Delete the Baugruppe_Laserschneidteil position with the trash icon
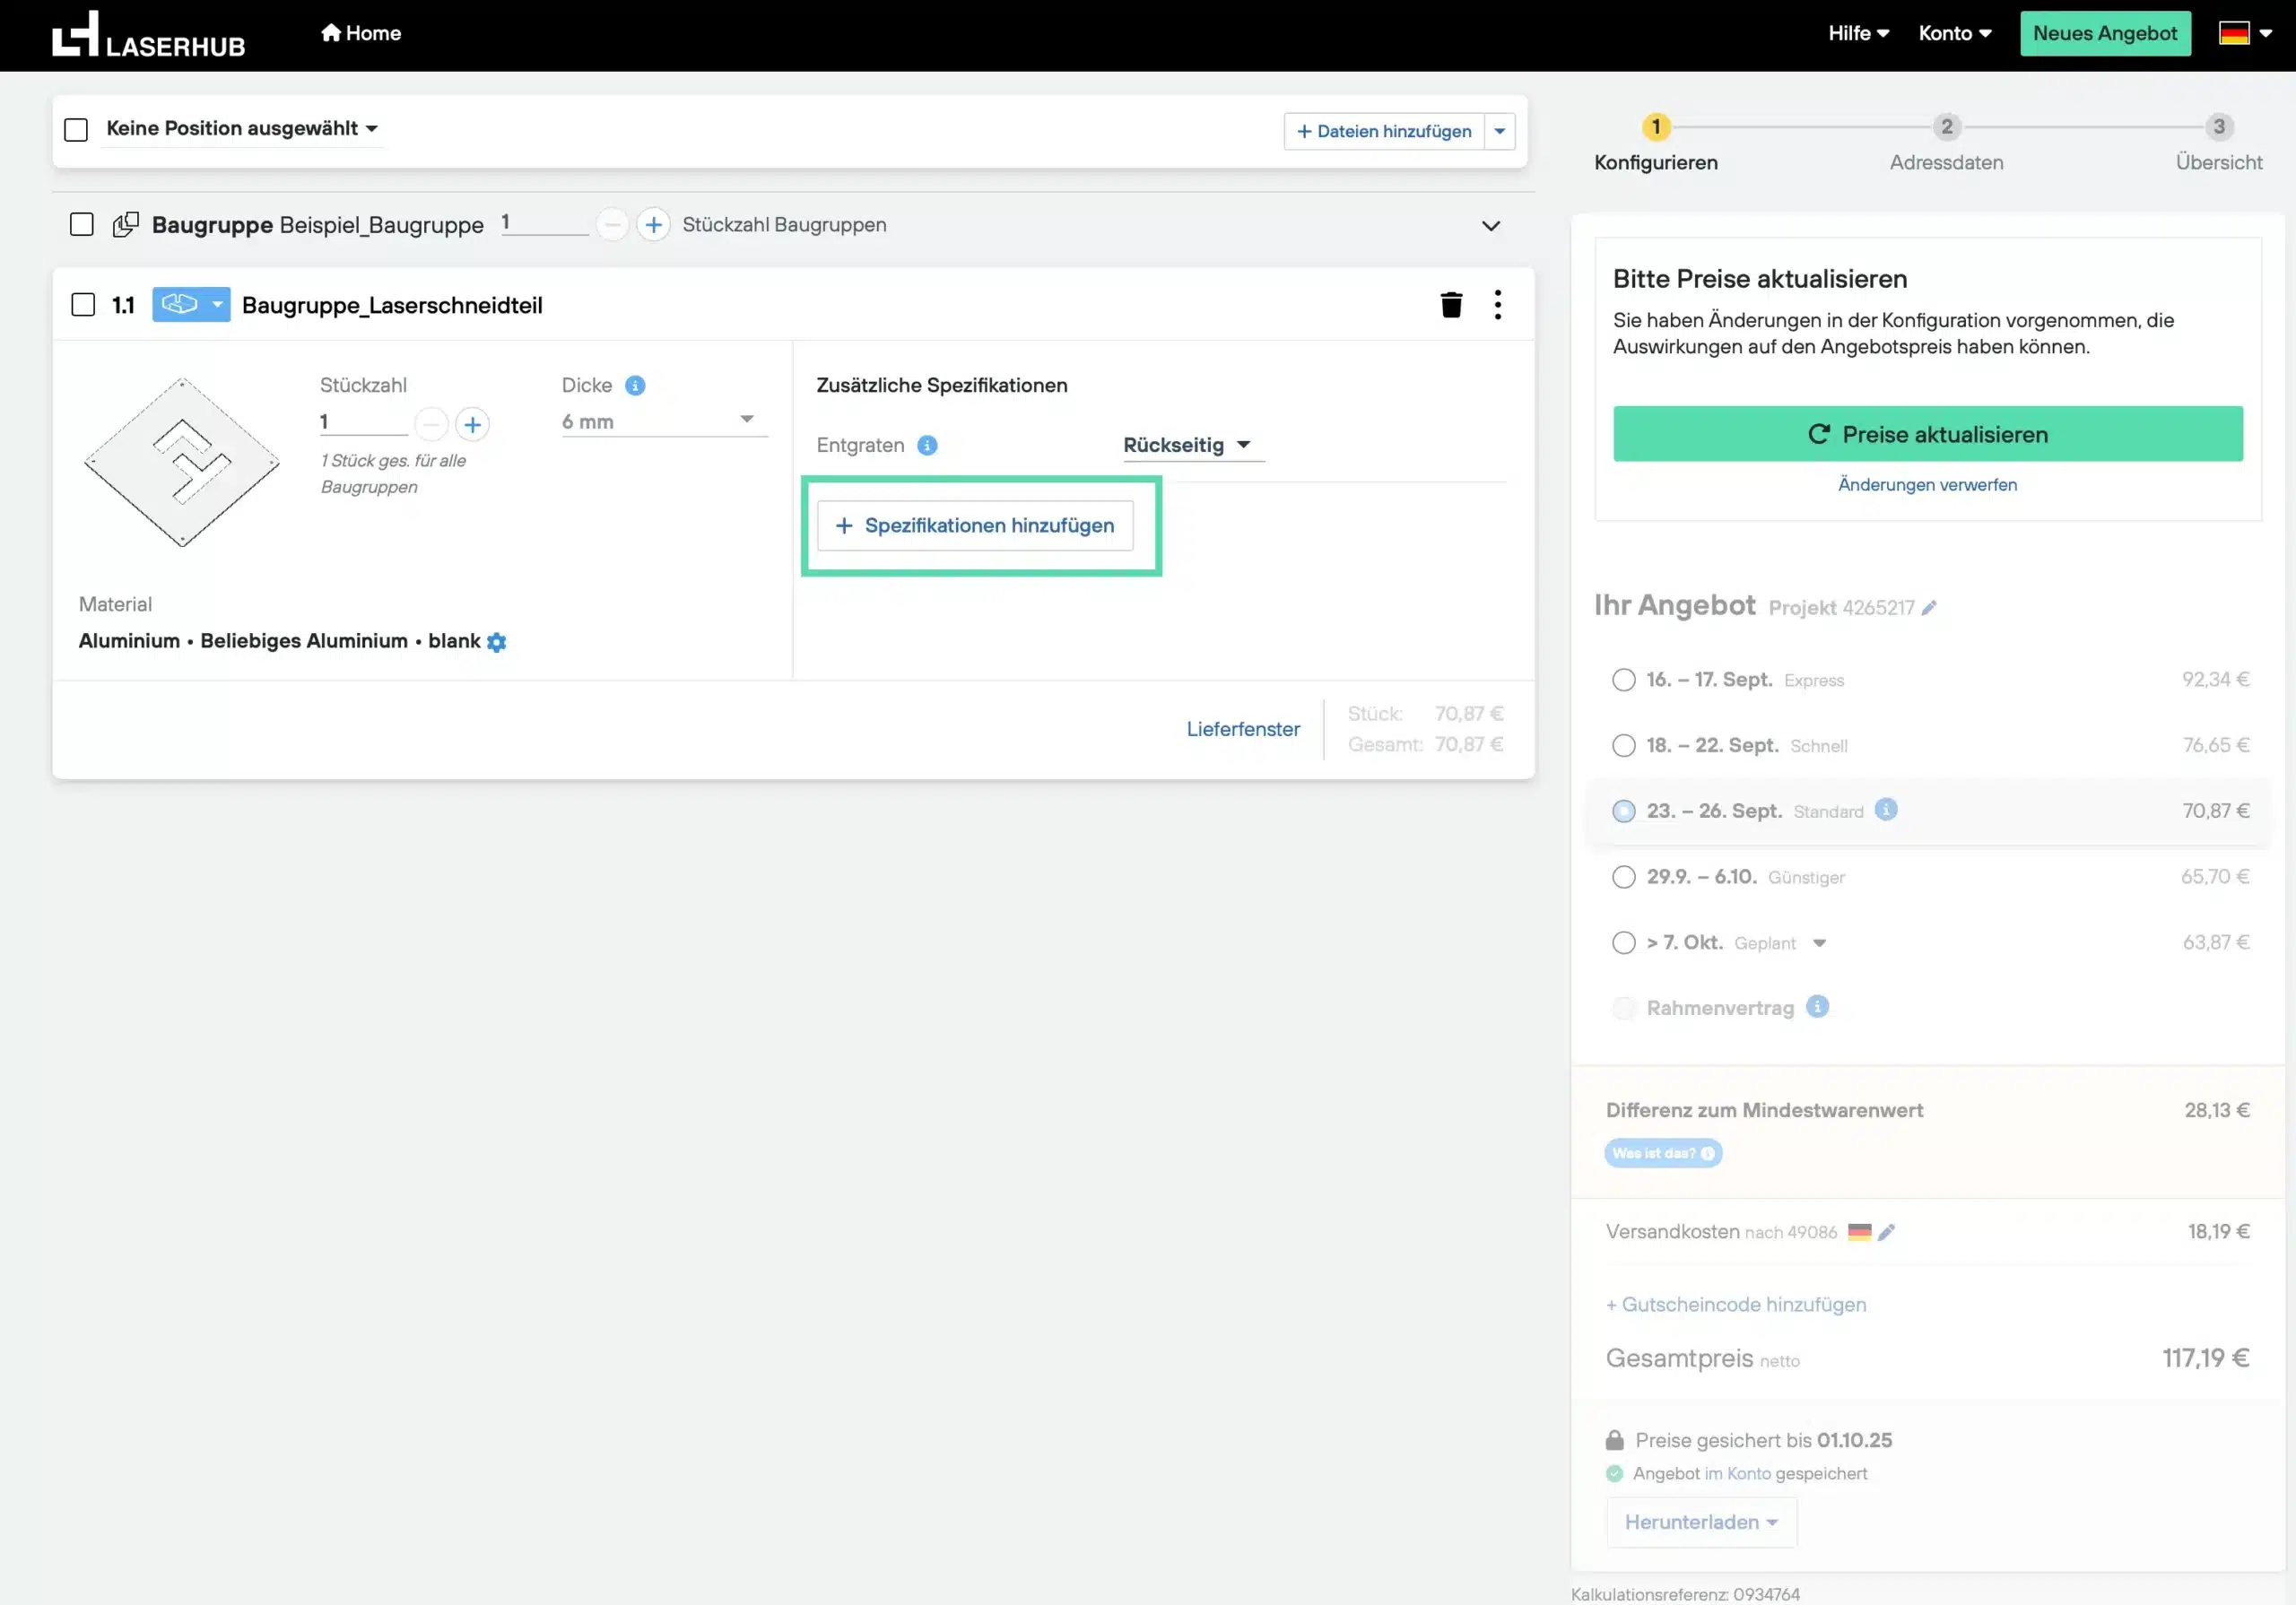 tap(1451, 305)
